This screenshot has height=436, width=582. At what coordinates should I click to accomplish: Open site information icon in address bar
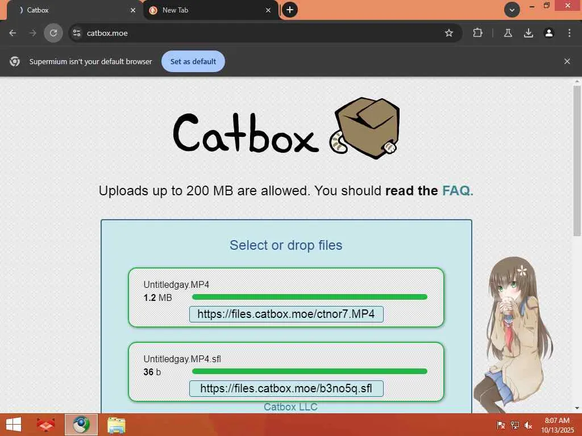click(x=77, y=33)
